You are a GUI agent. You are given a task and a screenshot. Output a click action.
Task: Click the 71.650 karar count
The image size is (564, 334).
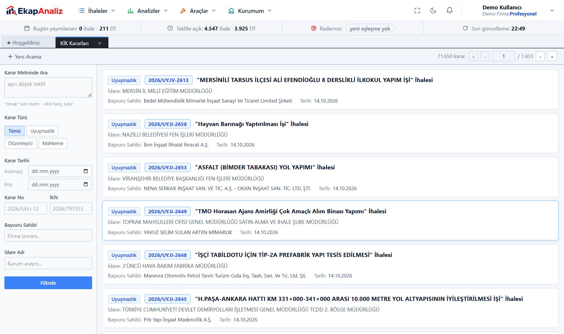451,56
